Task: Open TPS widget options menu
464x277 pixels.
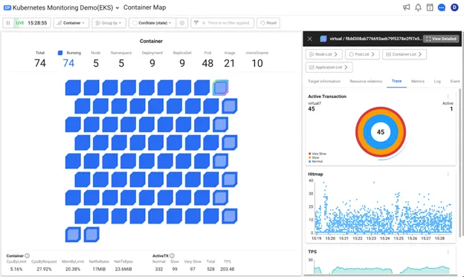Action: (448, 252)
